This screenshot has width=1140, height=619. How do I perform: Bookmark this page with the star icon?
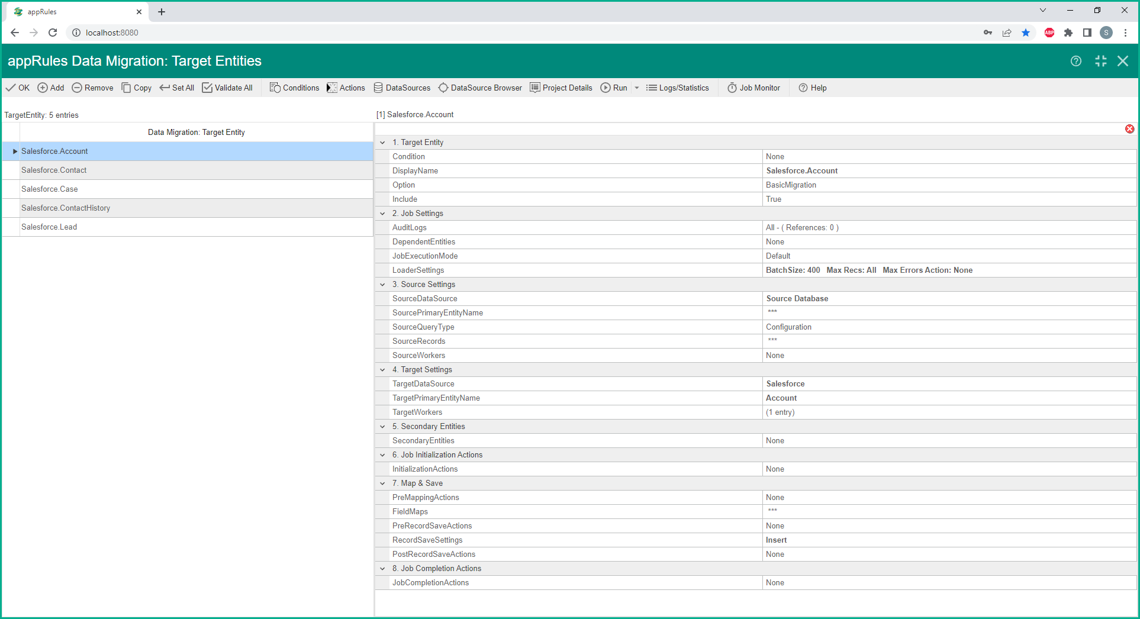[x=1026, y=33]
